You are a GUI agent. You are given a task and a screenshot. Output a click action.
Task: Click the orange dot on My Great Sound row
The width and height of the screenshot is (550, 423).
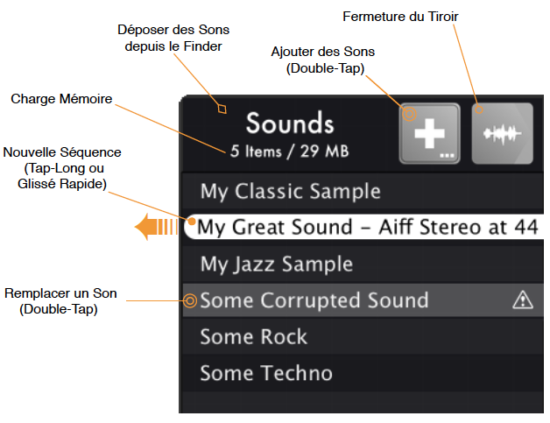click(192, 222)
